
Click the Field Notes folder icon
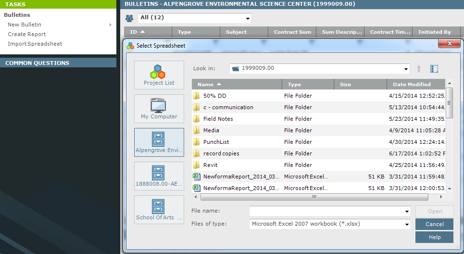196,119
